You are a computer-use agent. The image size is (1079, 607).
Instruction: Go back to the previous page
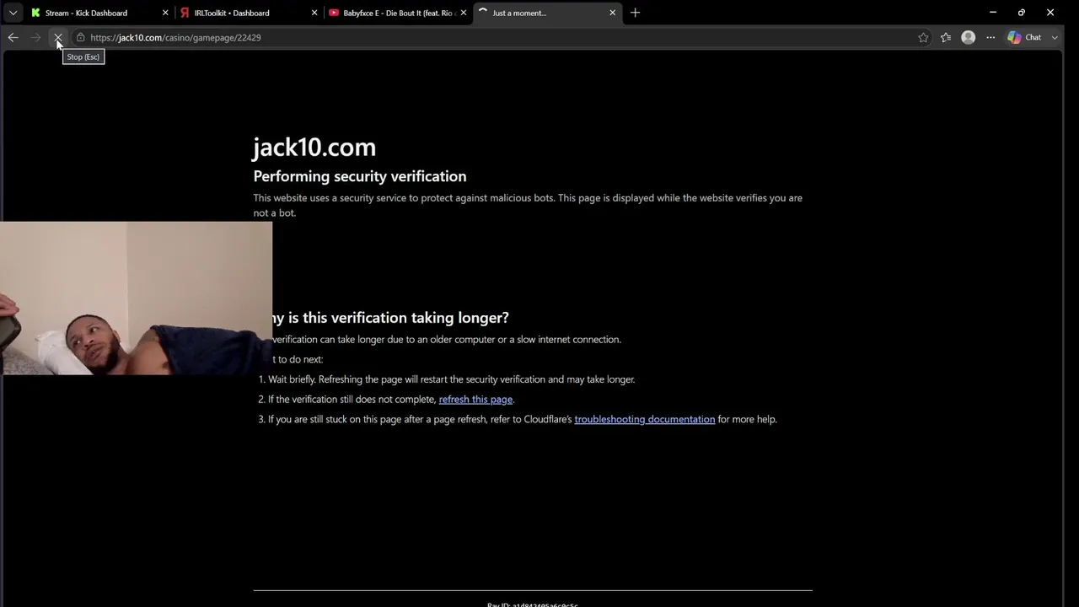(13, 37)
